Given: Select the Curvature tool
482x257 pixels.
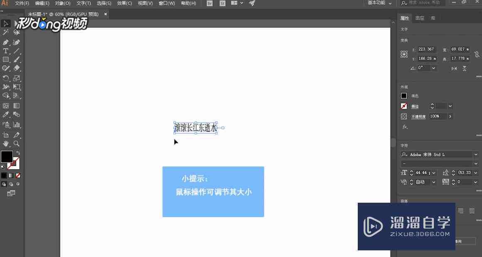Looking at the screenshot, I should [17, 42].
